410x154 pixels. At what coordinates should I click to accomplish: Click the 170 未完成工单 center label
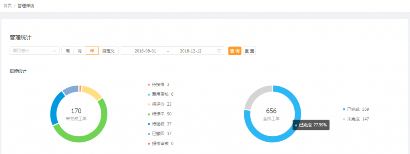coord(76,114)
